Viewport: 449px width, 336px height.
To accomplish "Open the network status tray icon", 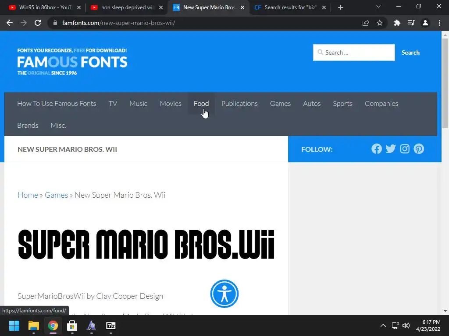I will (396, 325).
